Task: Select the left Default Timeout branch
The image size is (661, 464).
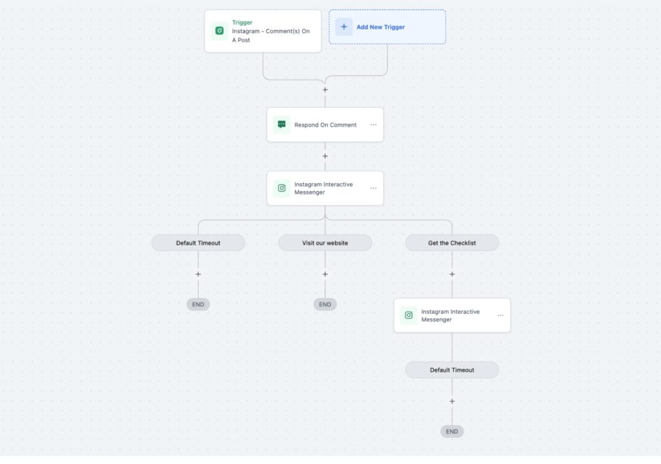Action: pyautogui.click(x=198, y=243)
